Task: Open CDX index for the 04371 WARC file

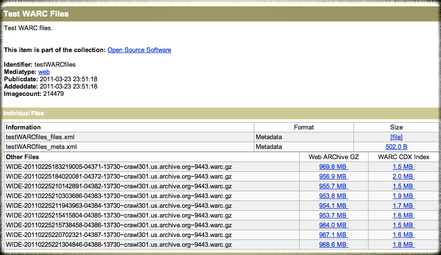Action: pos(404,166)
